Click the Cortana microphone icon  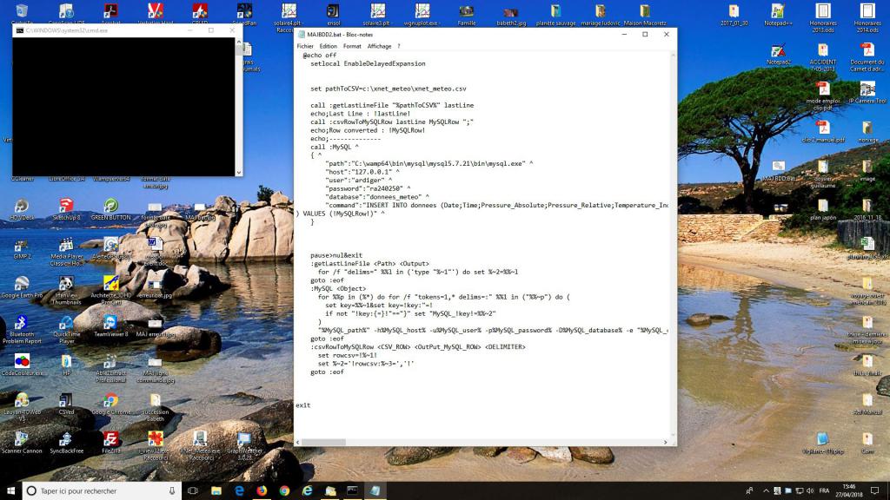pos(172,490)
